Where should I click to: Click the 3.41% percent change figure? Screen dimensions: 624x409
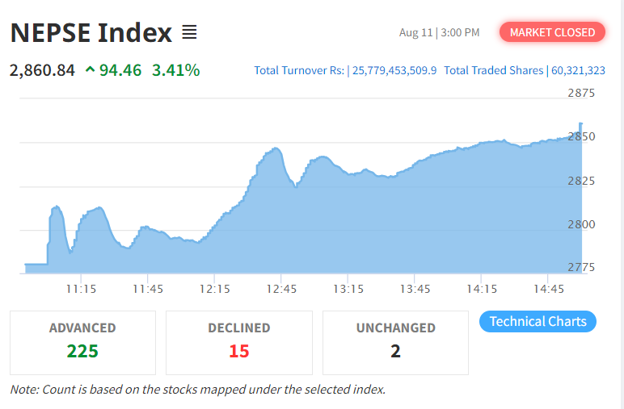tap(175, 70)
